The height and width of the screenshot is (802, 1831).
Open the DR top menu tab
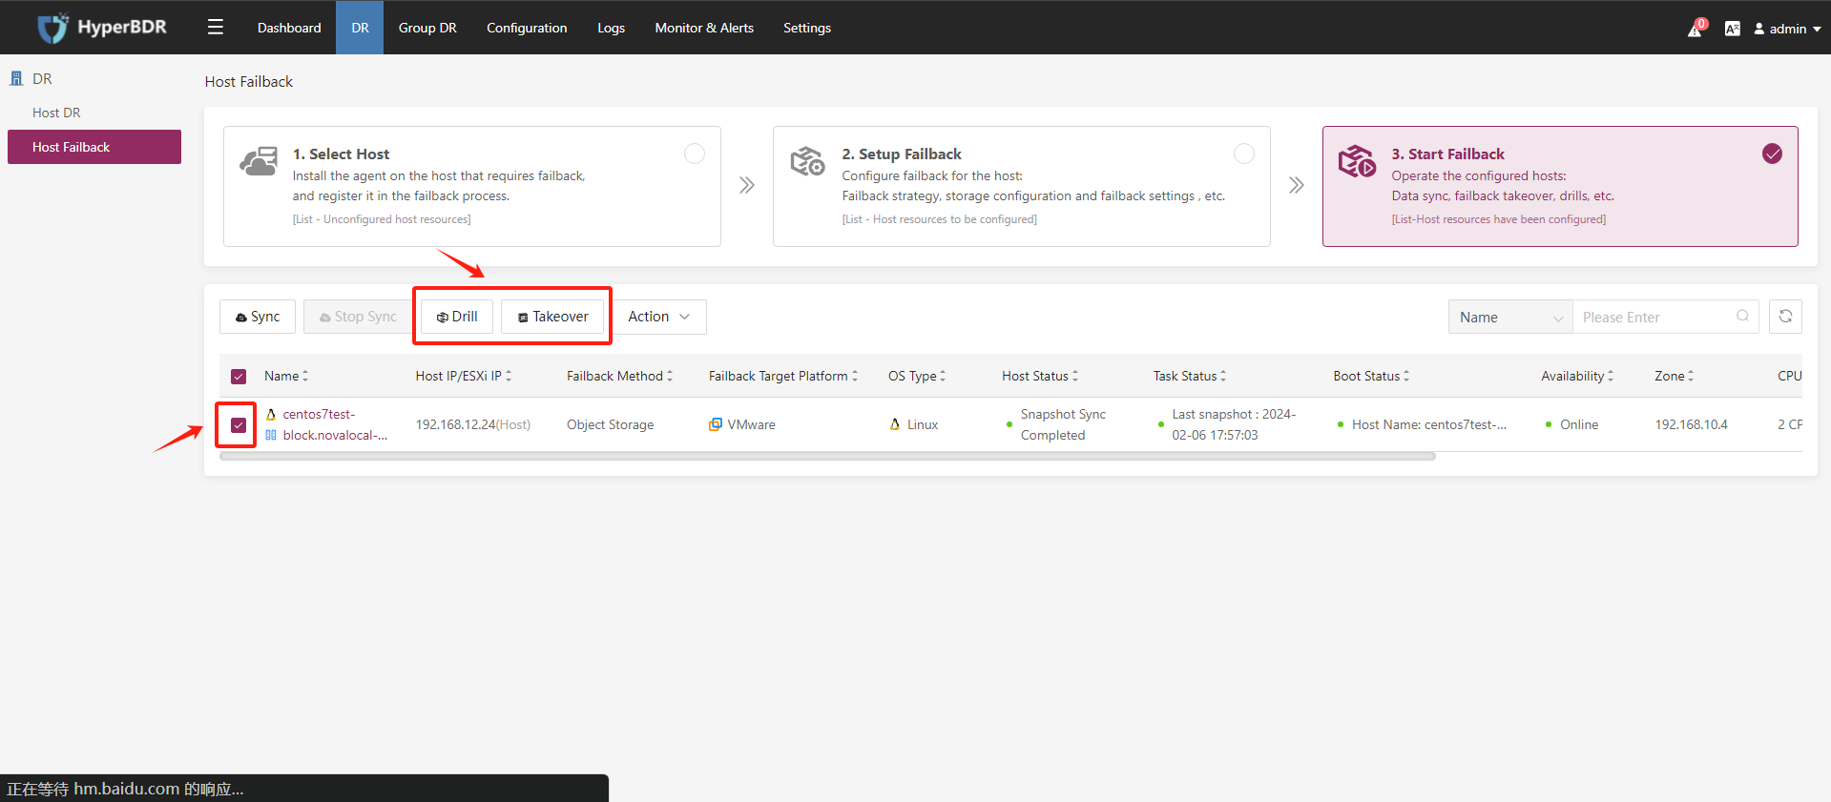click(360, 28)
